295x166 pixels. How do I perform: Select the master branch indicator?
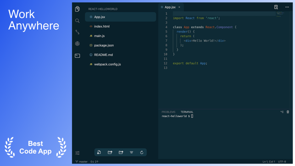82,162
